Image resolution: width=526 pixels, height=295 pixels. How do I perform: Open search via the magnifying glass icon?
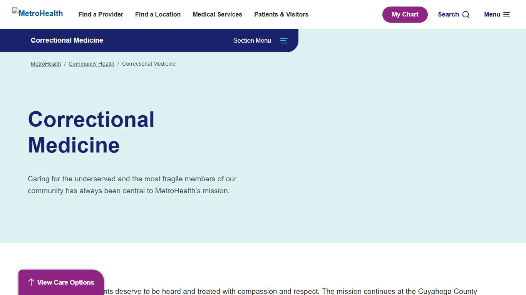[466, 15]
